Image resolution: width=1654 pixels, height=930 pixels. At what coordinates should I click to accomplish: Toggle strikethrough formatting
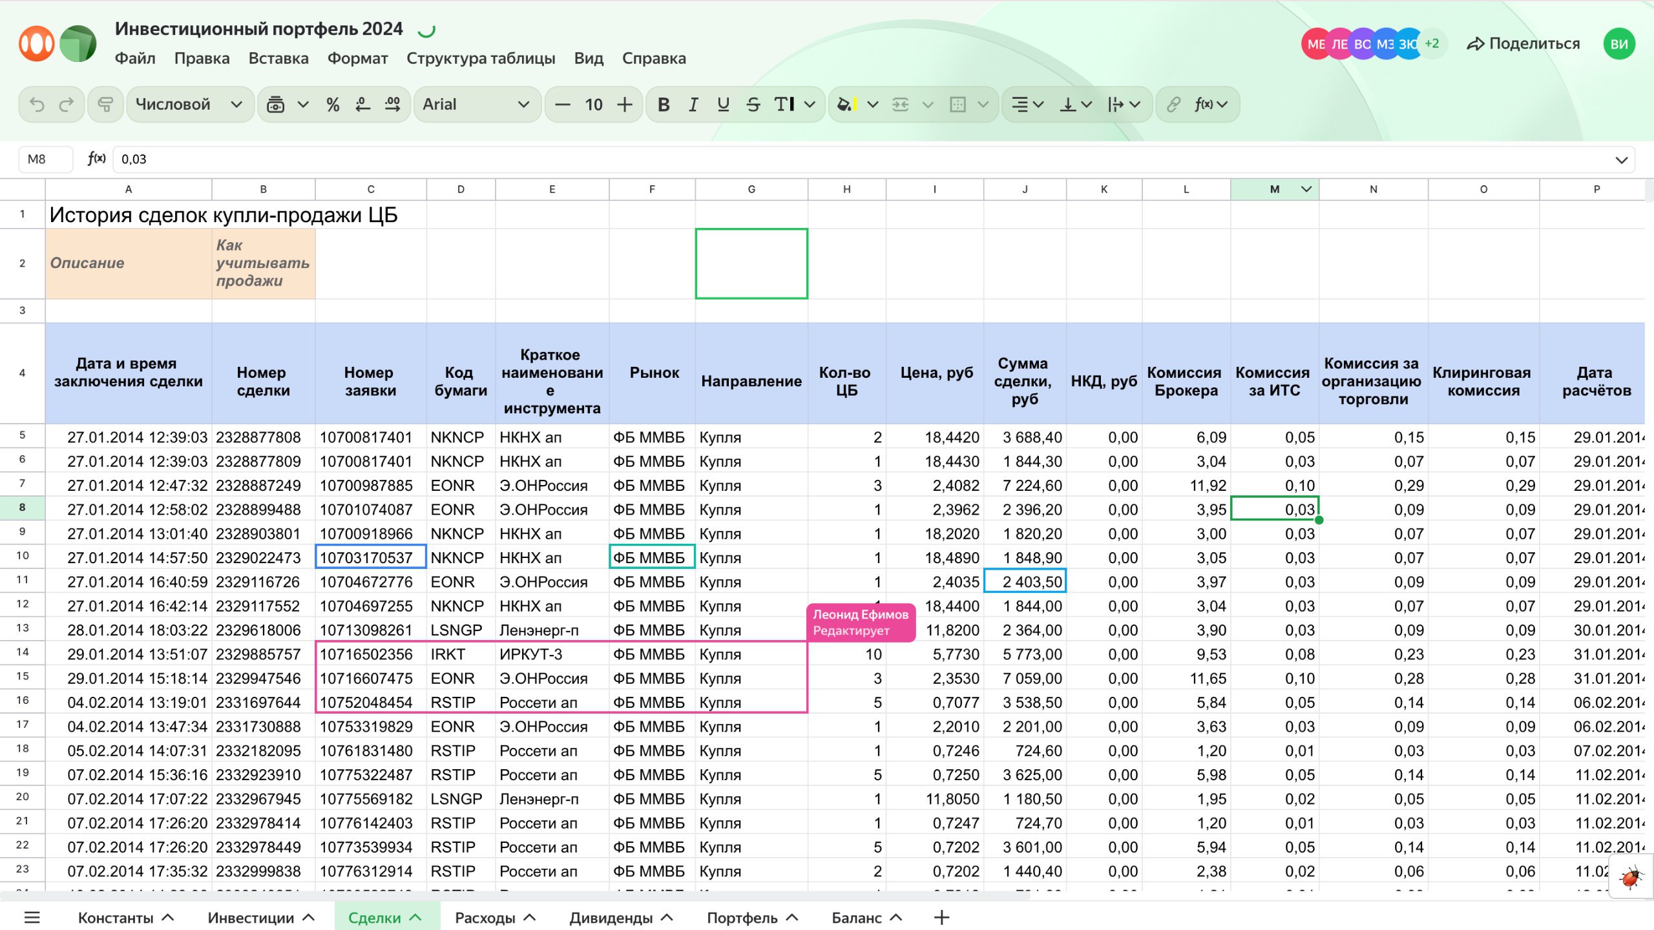(x=753, y=104)
